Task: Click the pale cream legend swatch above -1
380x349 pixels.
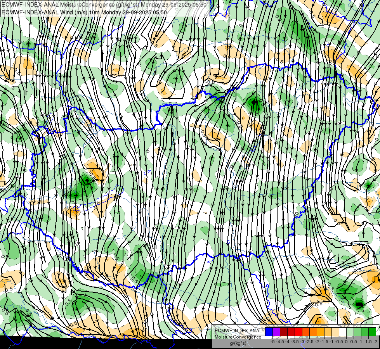Action: pos(335,332)
